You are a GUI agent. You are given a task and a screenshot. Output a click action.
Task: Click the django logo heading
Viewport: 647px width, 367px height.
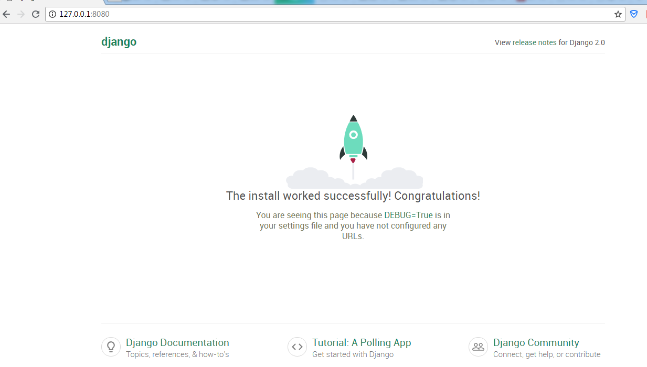coord(119,42)
